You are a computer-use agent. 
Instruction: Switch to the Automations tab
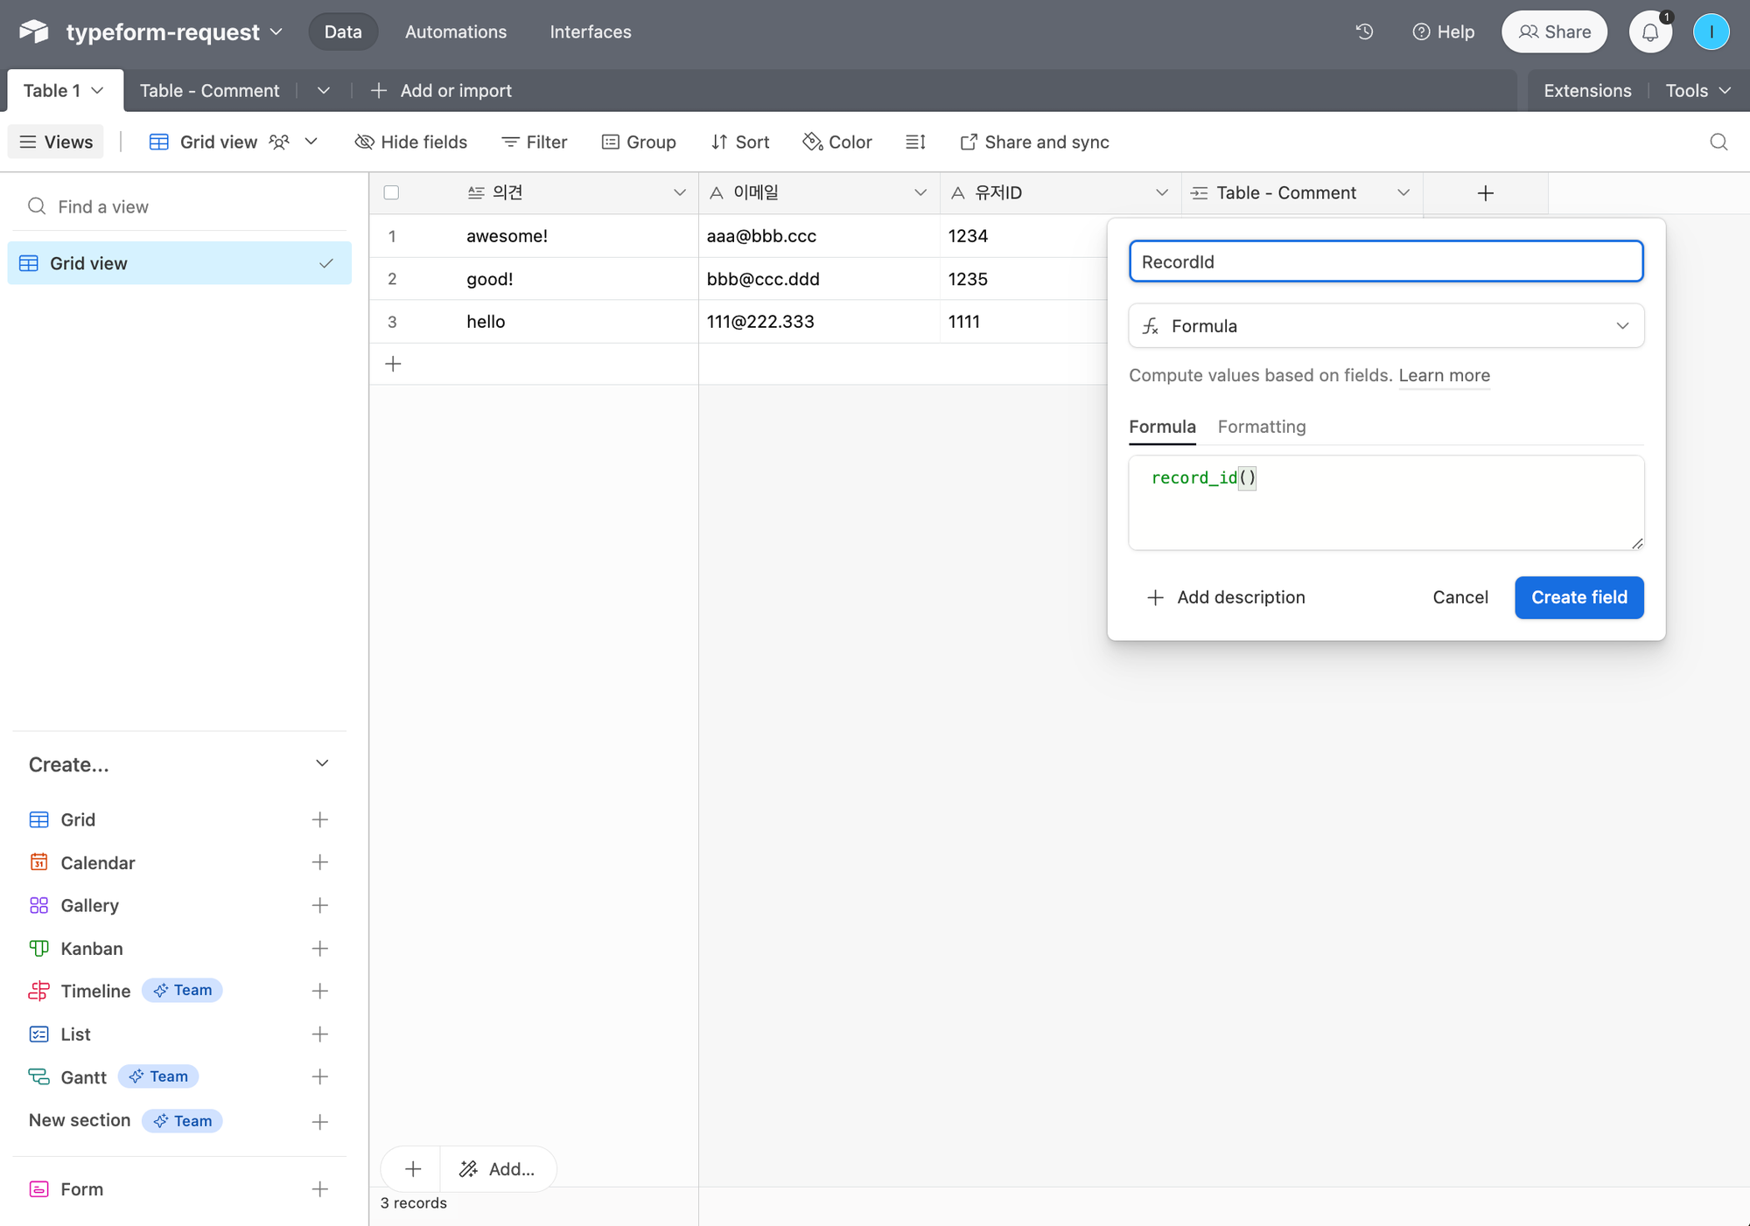(x=456, y=32)
